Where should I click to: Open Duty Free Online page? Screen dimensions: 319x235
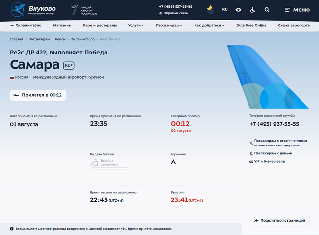click(x=251, y=25)
